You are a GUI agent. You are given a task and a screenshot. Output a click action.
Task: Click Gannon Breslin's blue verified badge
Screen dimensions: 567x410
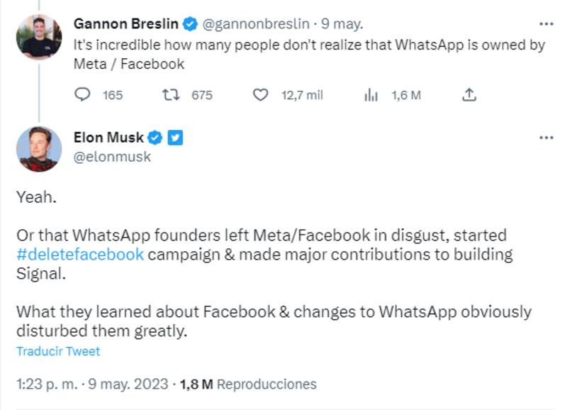(x=189, y=24)
